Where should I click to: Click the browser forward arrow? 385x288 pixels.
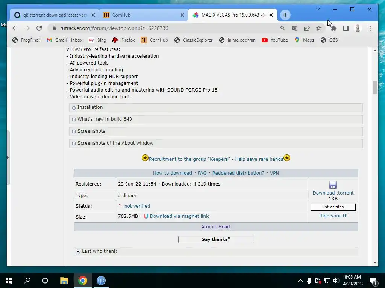pos(27,28)
